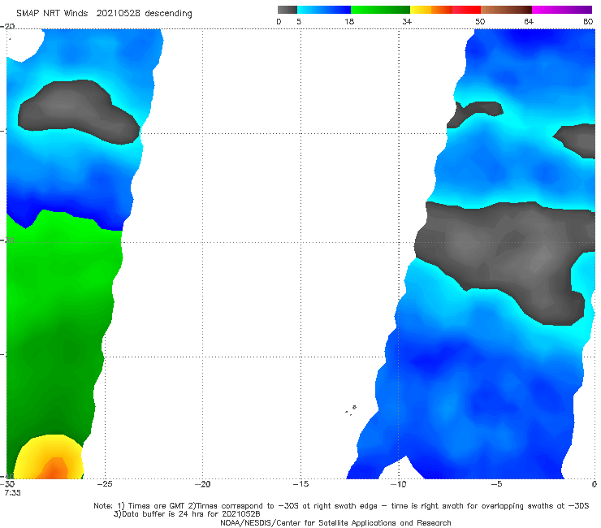Click the yellow-orange colorbar segment after 34
This screenshot has height=528, width=601.
click(430, 10)
